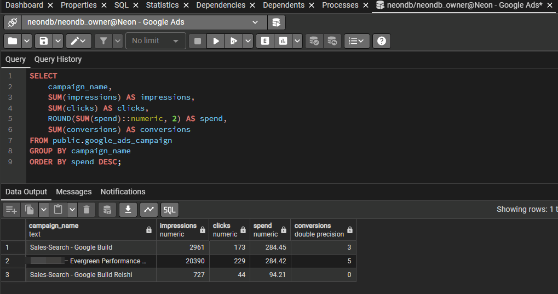Expand the Copy options dropdown arrow
The height and width of the screenshot is (294, 558).
(44, 210)
